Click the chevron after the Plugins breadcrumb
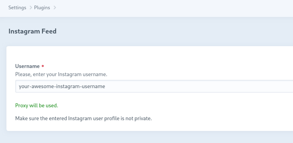The height and width of the screenshot is (143, 293). pyautogui.click(x=55, y=8)
